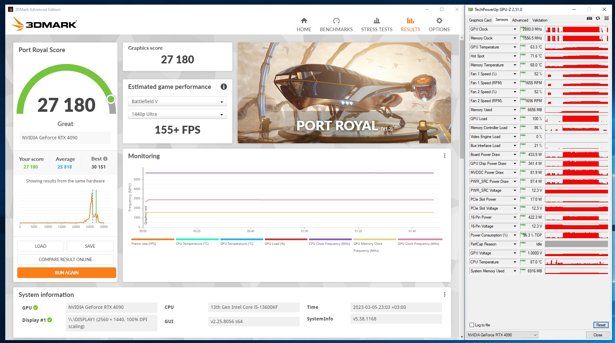Image resolution: width=615 pixels, height=343 pixels.
Task: Switch to the Graphics Card tab
Action: click(x=480, y=20)
